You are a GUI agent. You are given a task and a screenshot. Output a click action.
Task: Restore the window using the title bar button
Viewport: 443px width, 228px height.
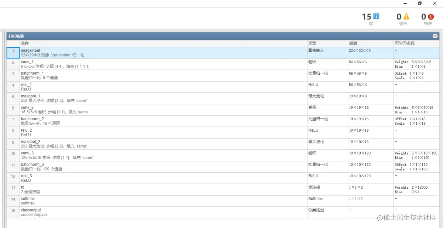(x=420, y=3)
